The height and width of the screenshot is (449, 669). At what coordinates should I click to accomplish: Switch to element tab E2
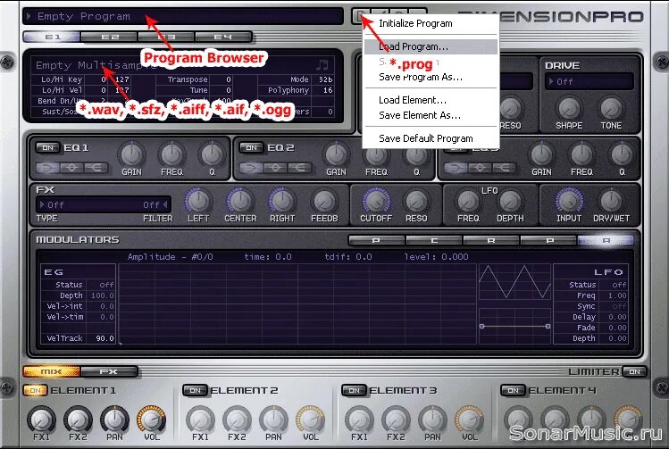[x=110, y=37]
